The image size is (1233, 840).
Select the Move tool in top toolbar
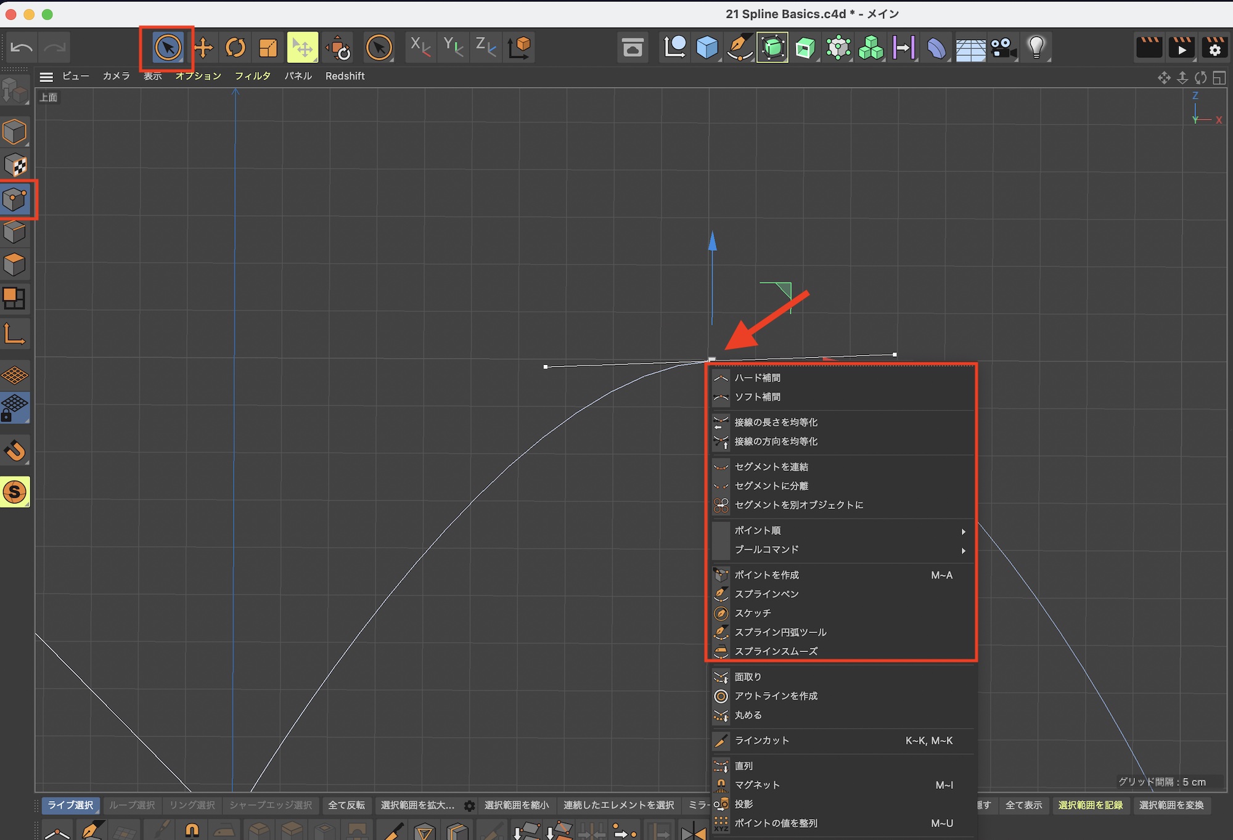click(x=203, y=47)
